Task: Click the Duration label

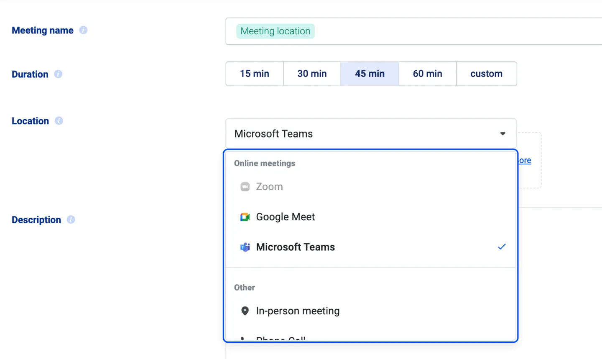Action: (x=30, y=74)
